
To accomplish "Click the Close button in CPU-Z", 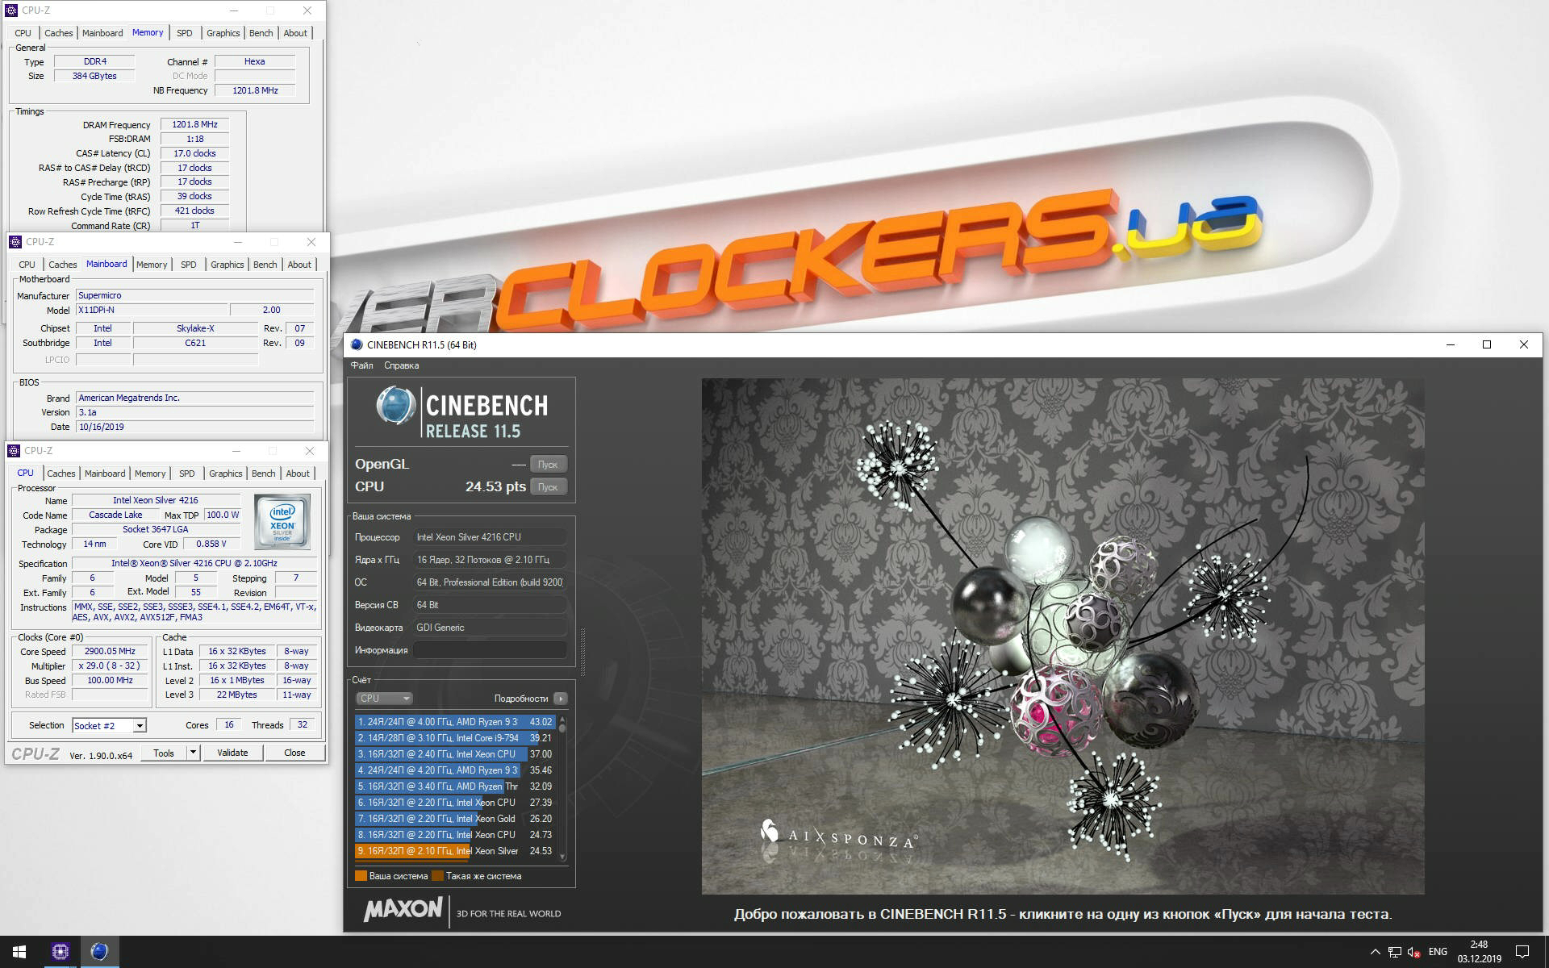I will tap(294, 753).
